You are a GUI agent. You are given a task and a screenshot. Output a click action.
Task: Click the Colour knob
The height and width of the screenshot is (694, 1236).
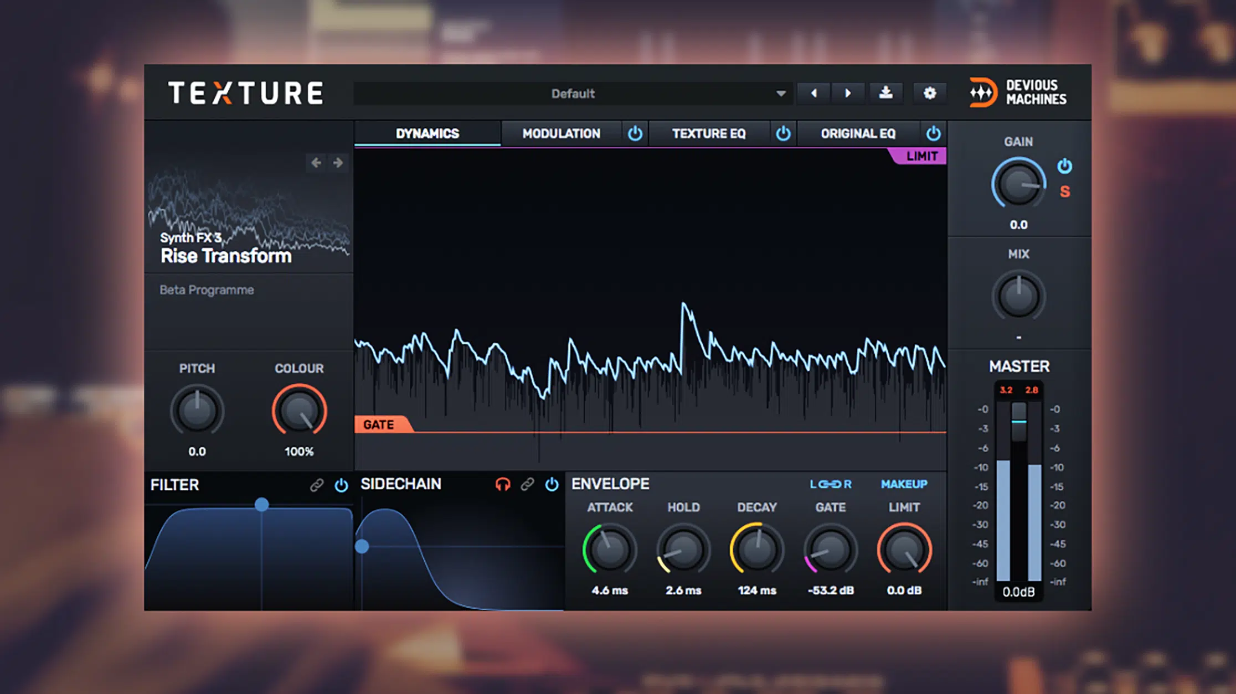tap(299, 411)
